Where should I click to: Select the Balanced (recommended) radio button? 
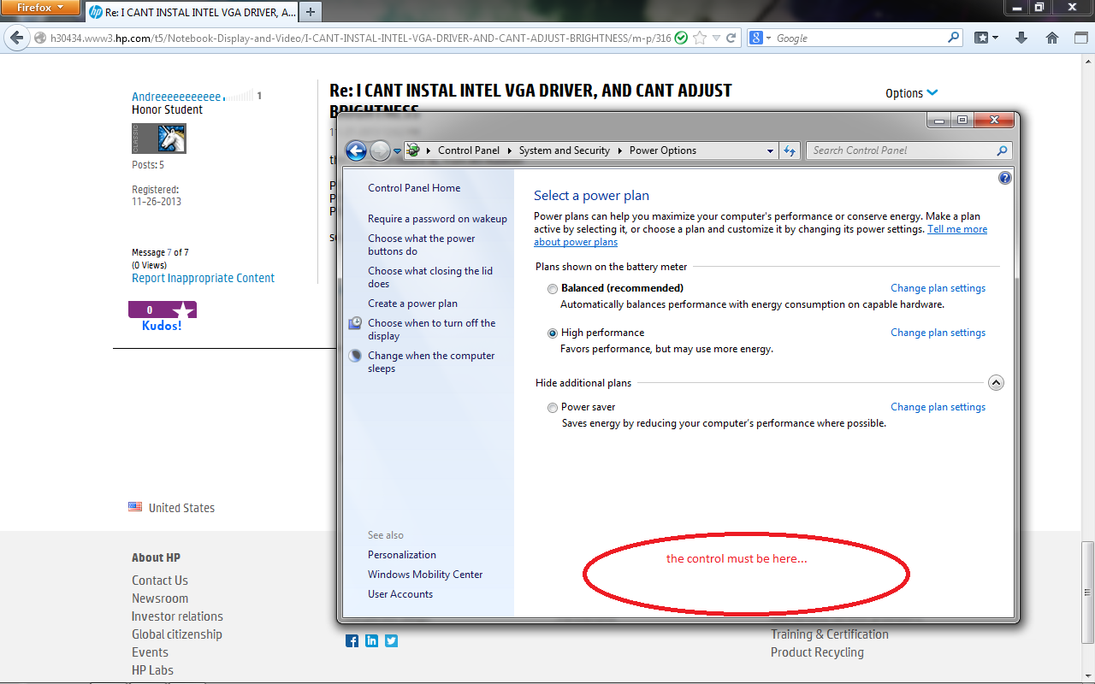coord(553,289)
